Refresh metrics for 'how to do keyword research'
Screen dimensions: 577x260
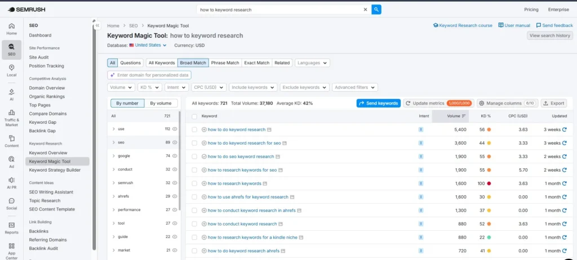point(565,129)
